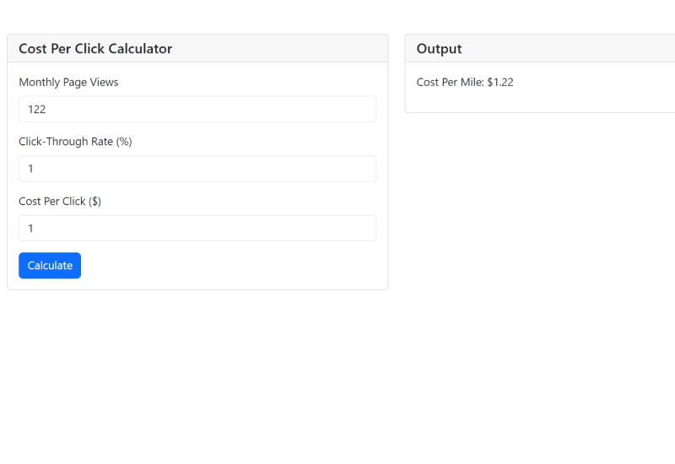The image size is (675, 464).
Task: Click the "Cost Per Click ($)" field label
Action: tap(60, 202)
